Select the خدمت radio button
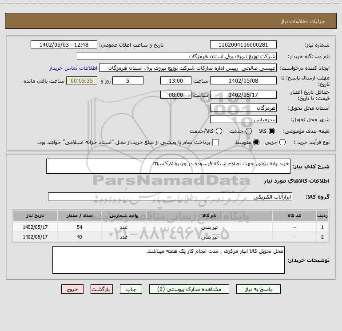 tap(249, 131)
